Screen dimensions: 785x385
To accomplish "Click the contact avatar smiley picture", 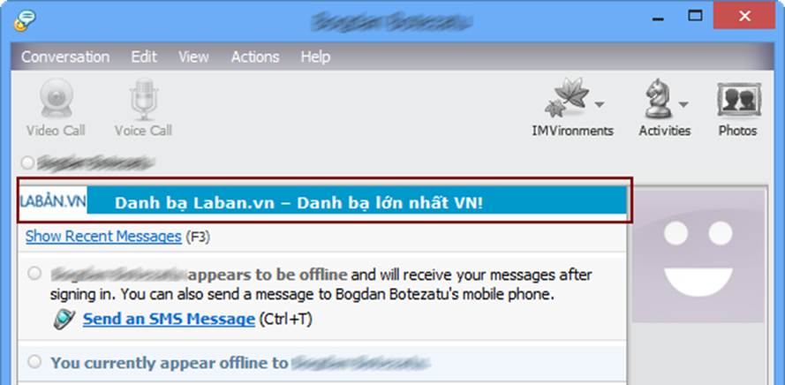I will point(700,256).
